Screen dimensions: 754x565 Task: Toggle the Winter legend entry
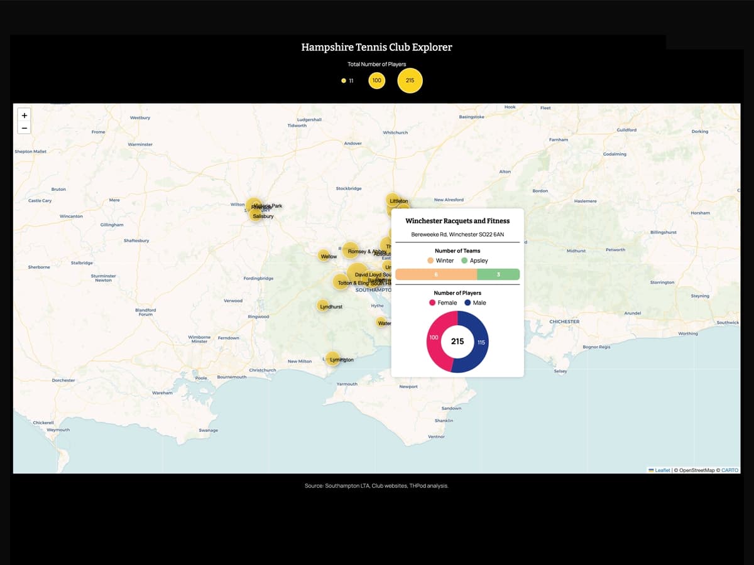(440, 261)
